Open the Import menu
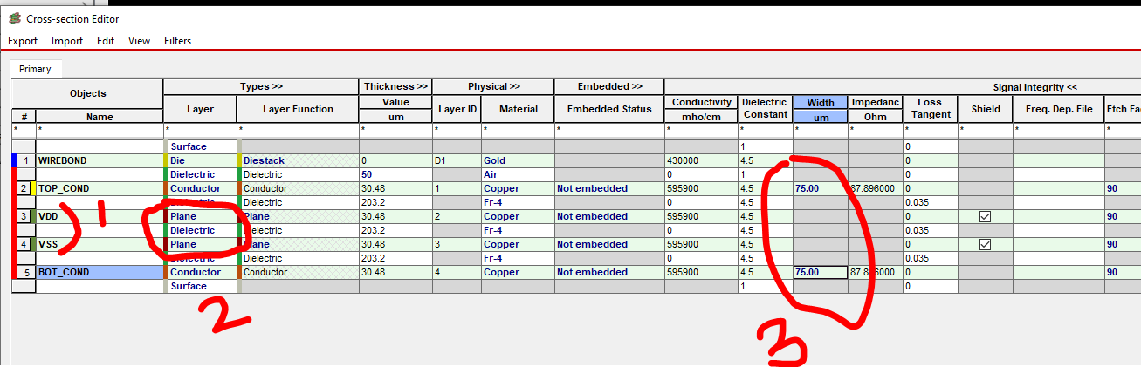 [67, 41]
